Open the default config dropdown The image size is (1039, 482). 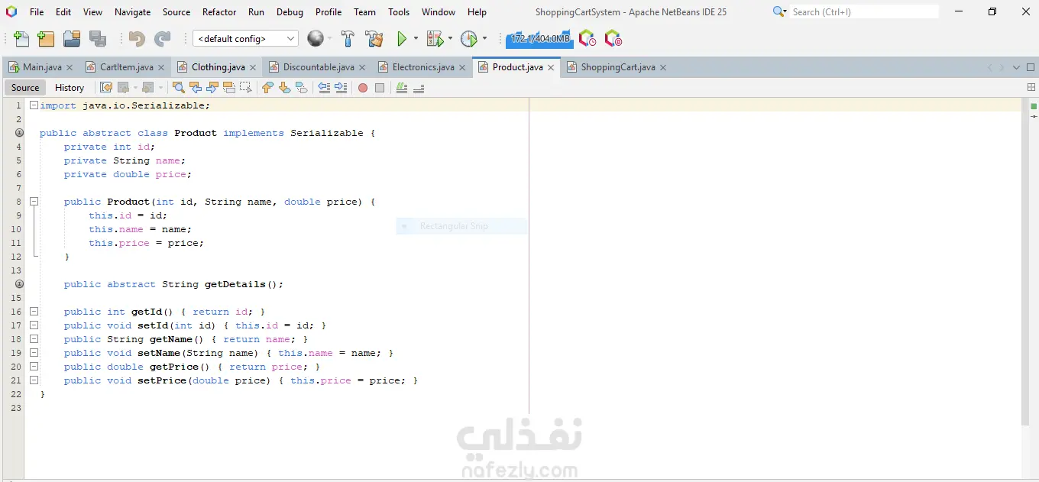pyautogui.click(x=244, y=38)
